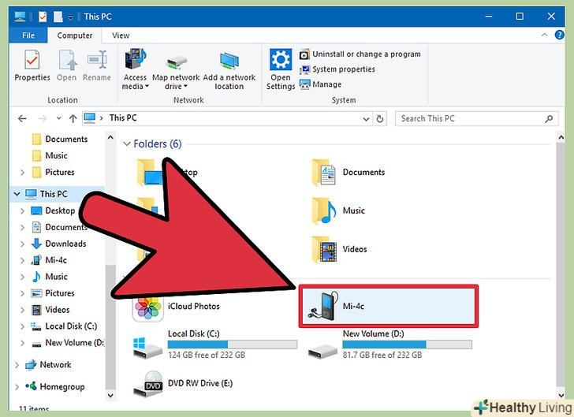Image resolution: width=574 pixels, height=417 pixels.
Task: Click Add a network location icon
Action: (229, 61)
